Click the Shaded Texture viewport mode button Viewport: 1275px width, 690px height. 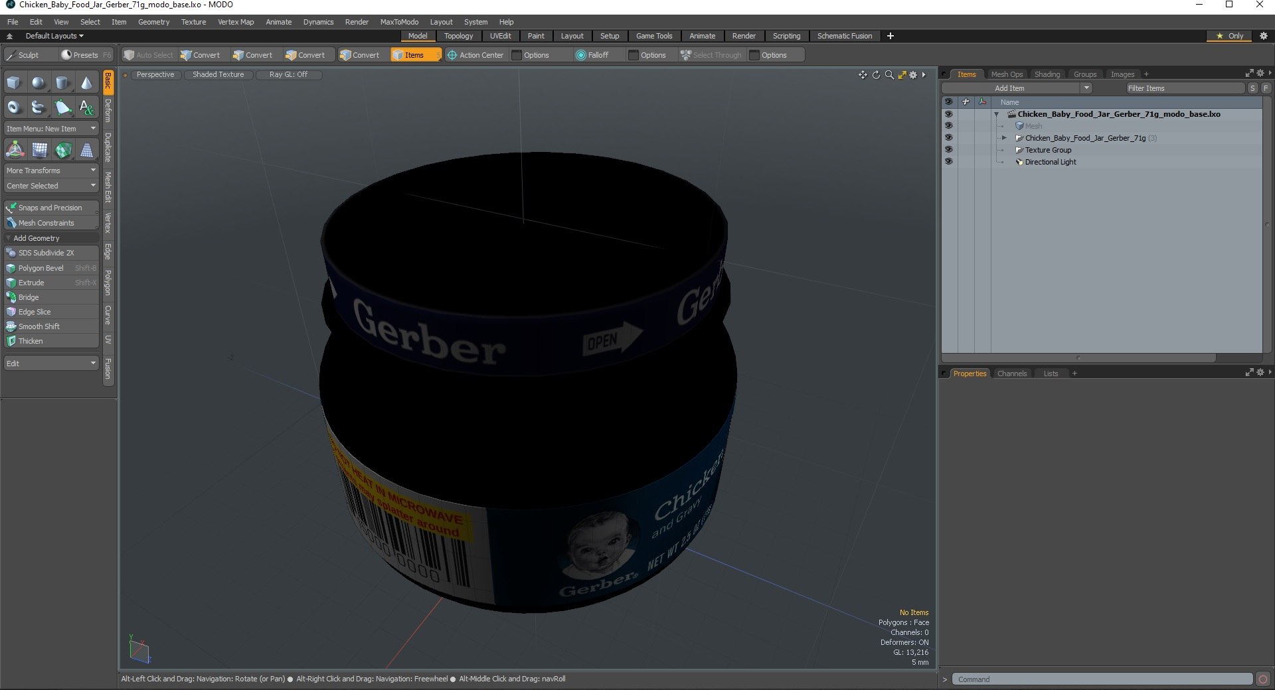click(x=218, y=74)
